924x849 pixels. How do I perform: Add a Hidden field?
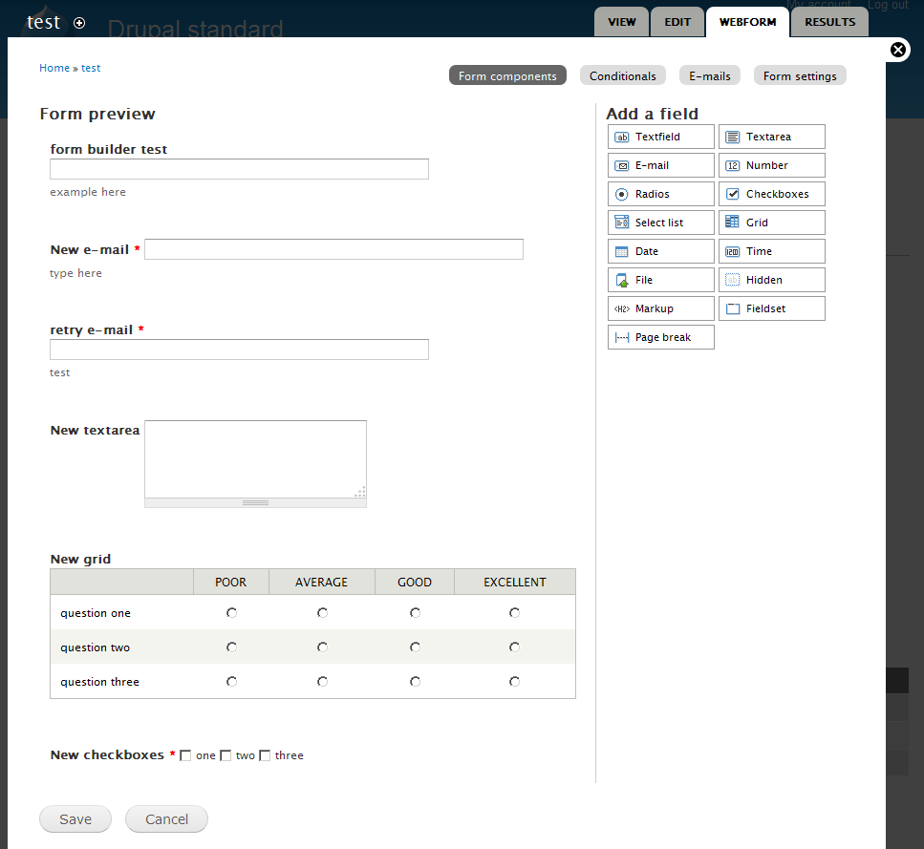coord(771,280)
